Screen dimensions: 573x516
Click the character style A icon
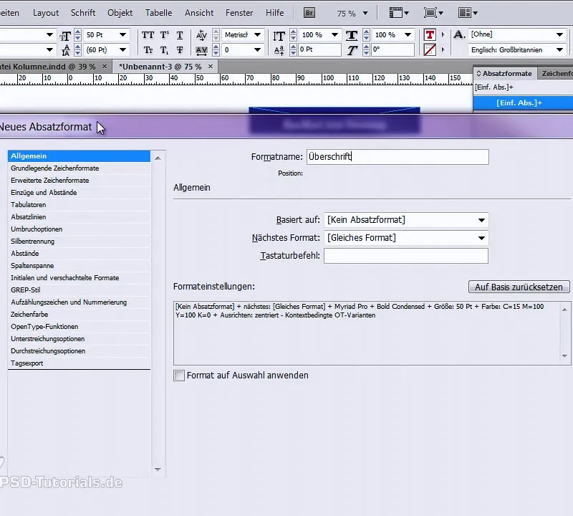click(459, 34)
